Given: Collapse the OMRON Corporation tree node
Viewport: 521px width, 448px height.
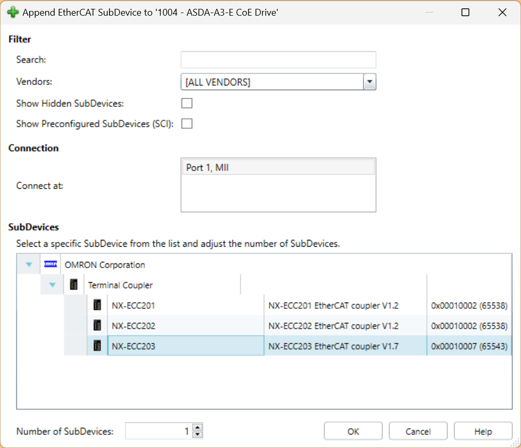Looking at the screenshot, I should click(x=29, y=264).
